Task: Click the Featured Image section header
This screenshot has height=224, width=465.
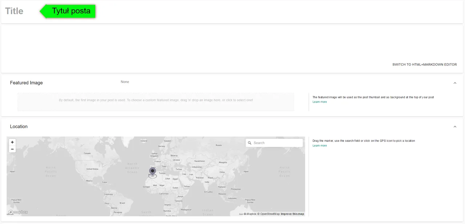Action: click(x=27, y=83)
